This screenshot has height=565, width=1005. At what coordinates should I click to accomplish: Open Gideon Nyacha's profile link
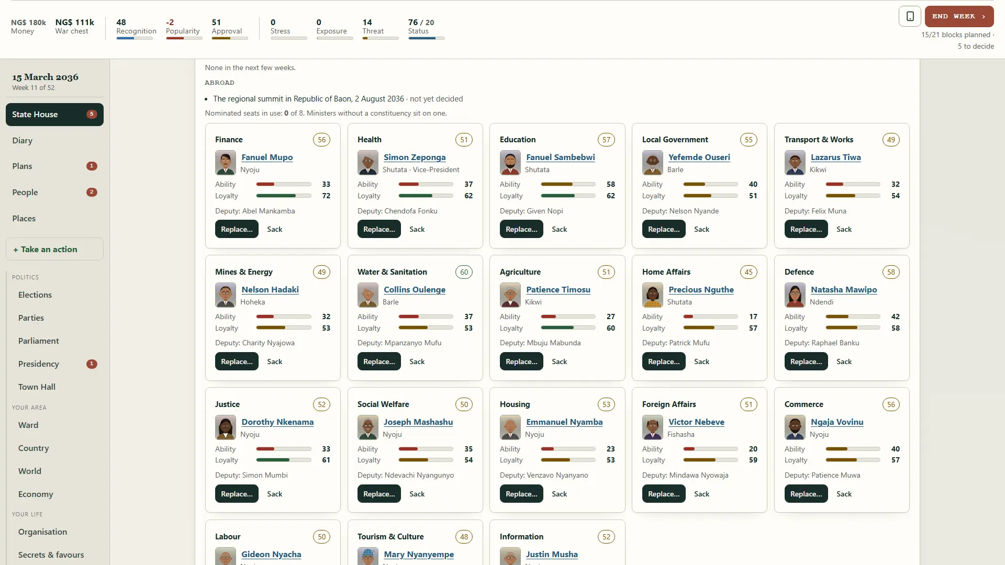click(271, 555)
